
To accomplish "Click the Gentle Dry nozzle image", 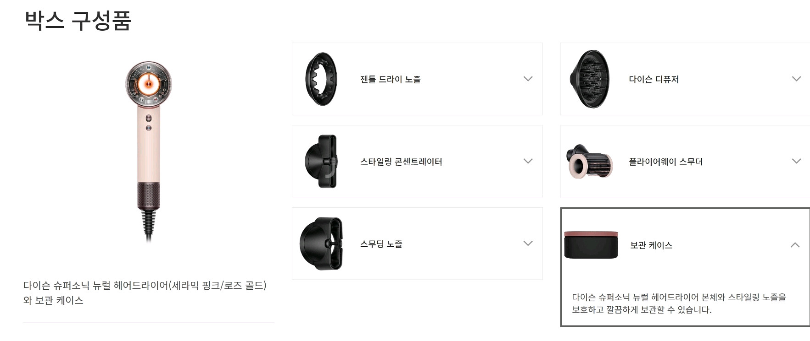I will [x=321, y=79].
